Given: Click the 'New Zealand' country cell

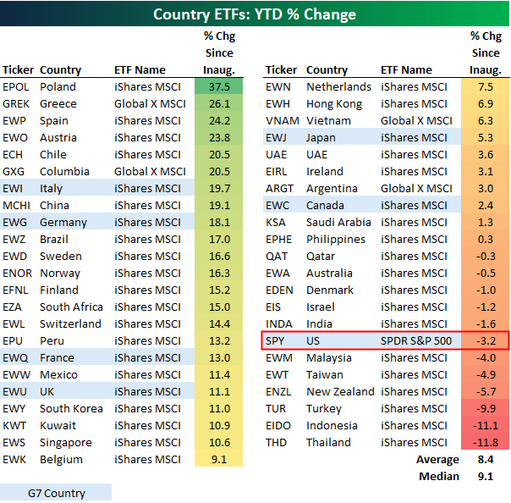Looking at the screenshot, I should (x=339, y=391).
